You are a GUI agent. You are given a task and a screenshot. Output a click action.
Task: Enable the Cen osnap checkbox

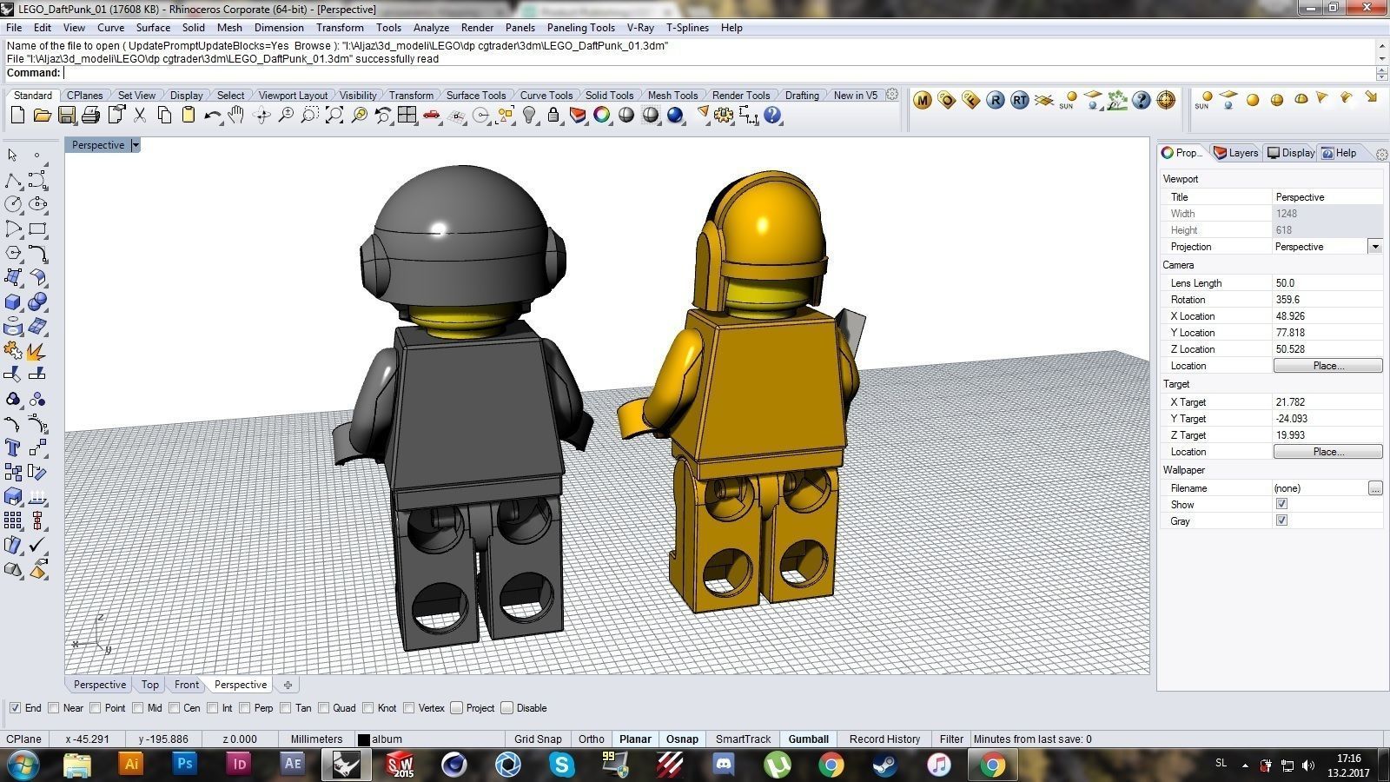point(175,707)
